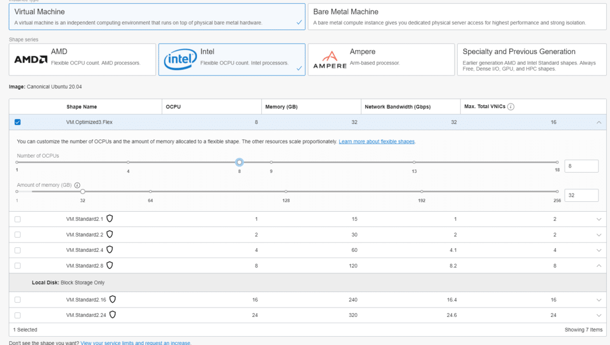The height and width of the screenshot is (345, 610).
Task: Choose the AMD shape series card
Action: 82,59
